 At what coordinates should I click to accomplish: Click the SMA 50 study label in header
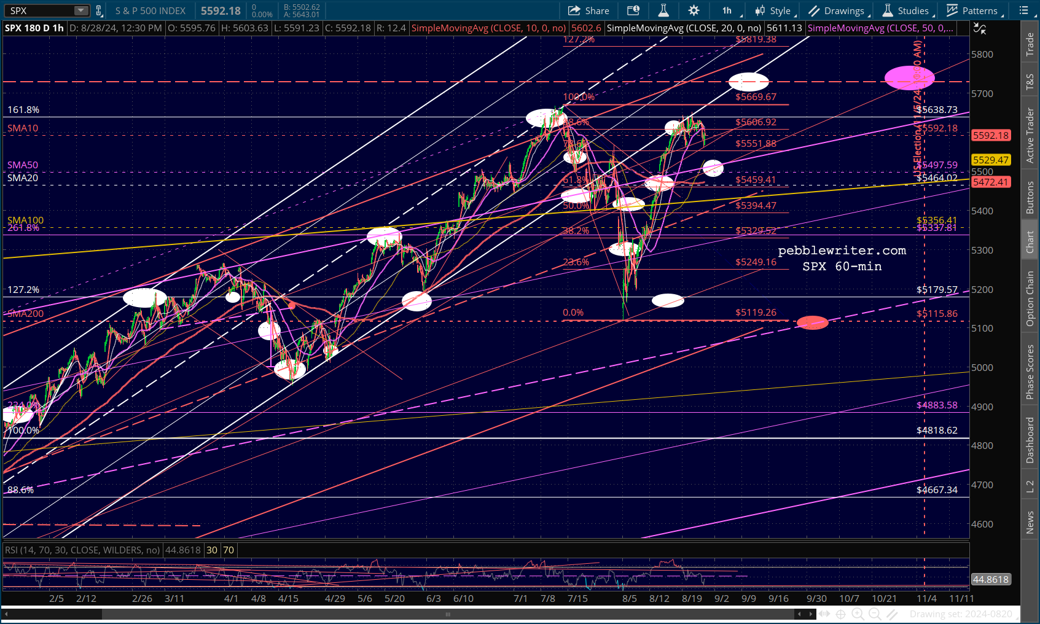[881, 28]
